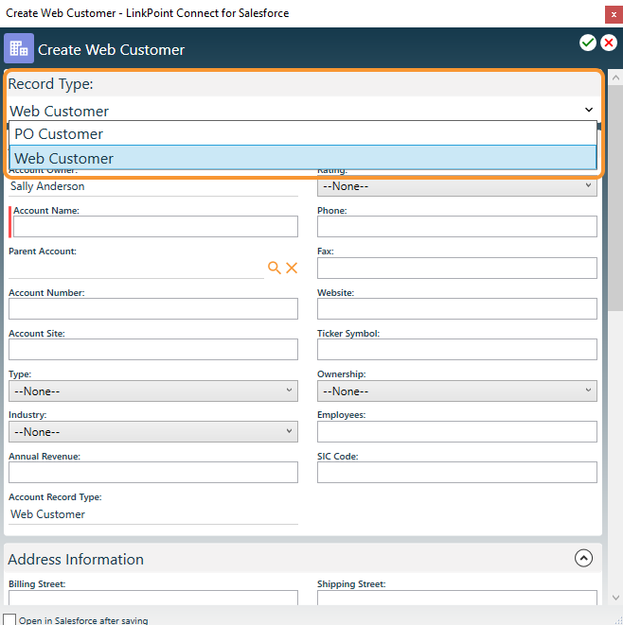The height and width of the screenshot is (625, 623).
Task: Open the Record Type dropdown
Action: pos(303,110)
